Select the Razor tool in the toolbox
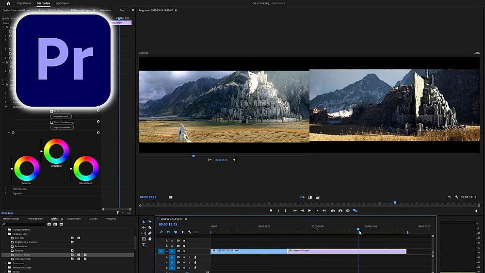The height and width of the screenshot is (273, 485). tap(150, 227)
